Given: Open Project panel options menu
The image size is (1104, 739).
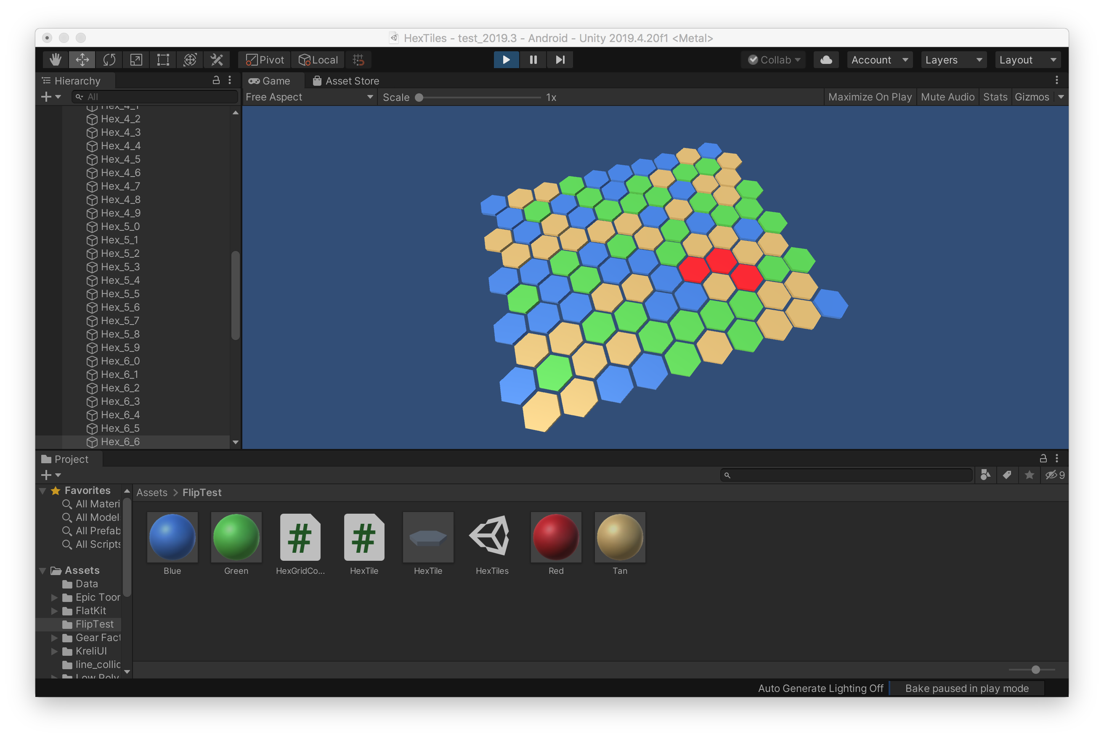Looking at the screenshot, I should pyautogui.click(x=1056, y=458).
